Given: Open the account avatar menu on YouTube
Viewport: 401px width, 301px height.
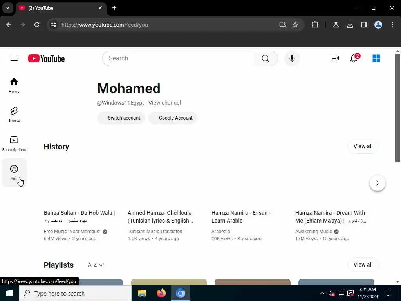Looking at the screenshot, I should coord(376,58).
